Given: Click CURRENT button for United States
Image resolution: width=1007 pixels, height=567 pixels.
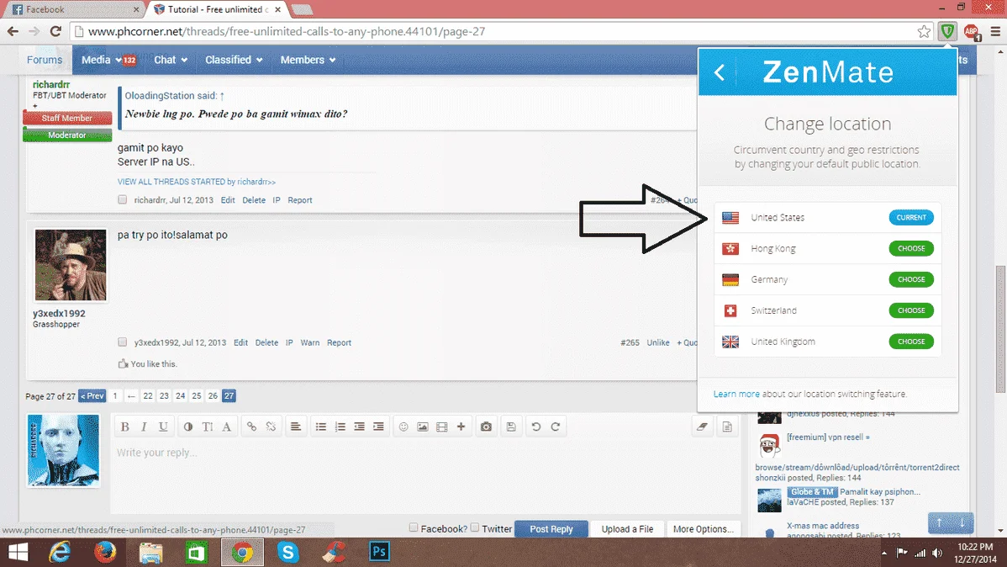Looking at the screenshot, I should (910, 218).
